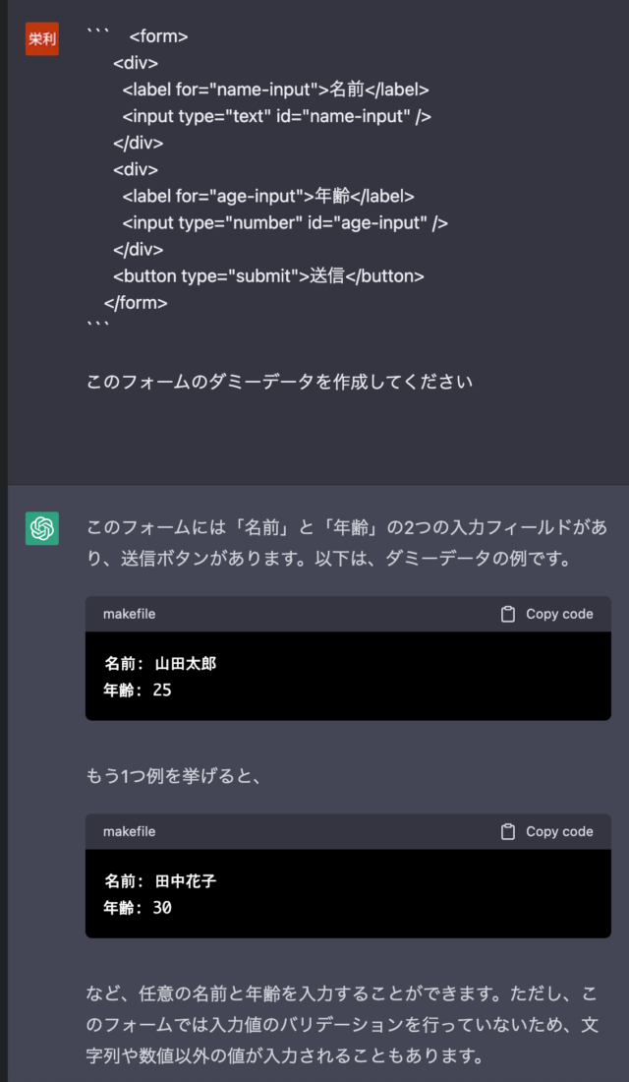
Task: Click the line "名前: 田中花子" in the code block
Action: click(160, 881)
